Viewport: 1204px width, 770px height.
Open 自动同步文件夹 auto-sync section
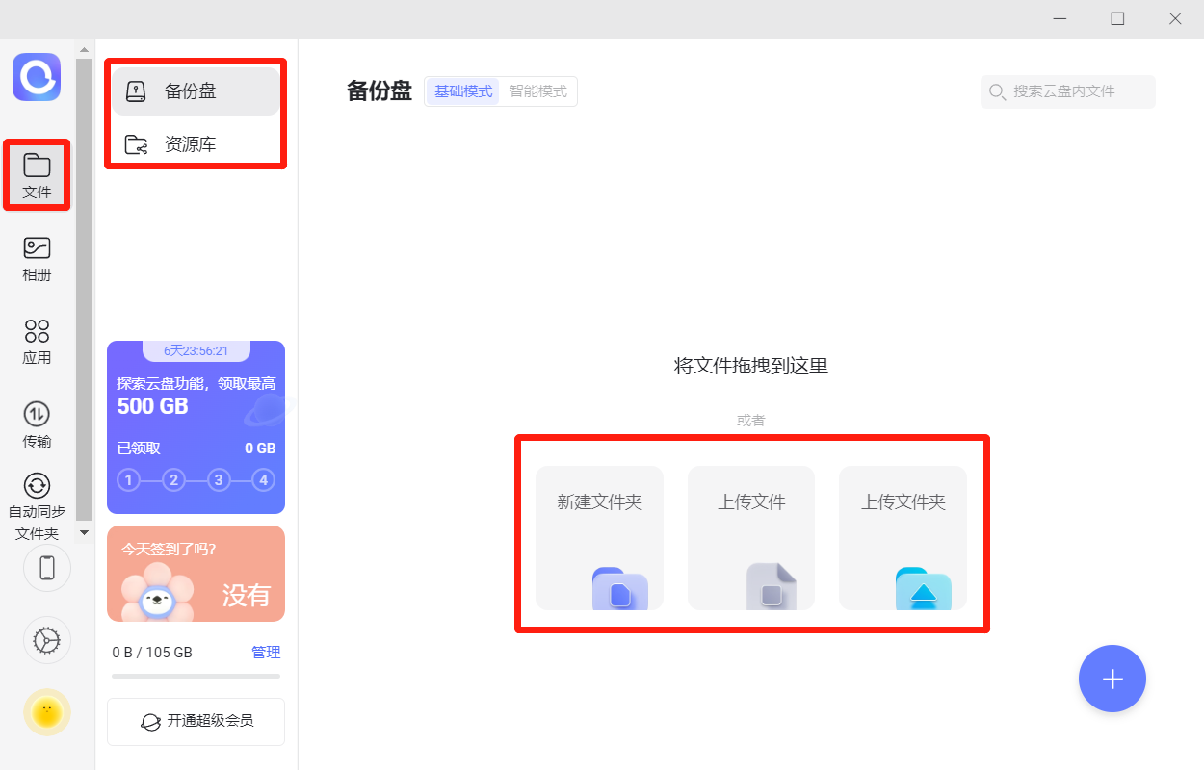click(x=37, y=507)
